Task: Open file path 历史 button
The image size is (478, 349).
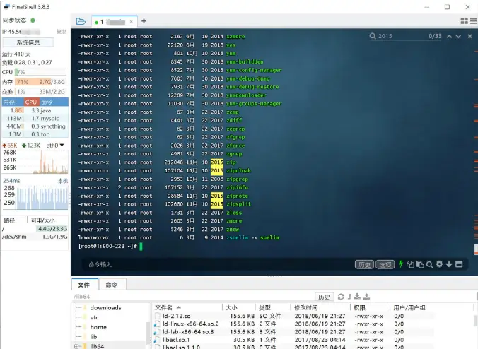Action: click(x=324, y=297)
